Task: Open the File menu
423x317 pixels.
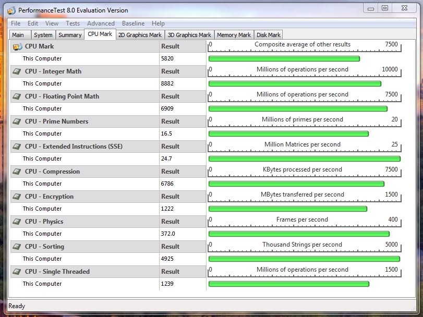Action: [x=16, y=23]
